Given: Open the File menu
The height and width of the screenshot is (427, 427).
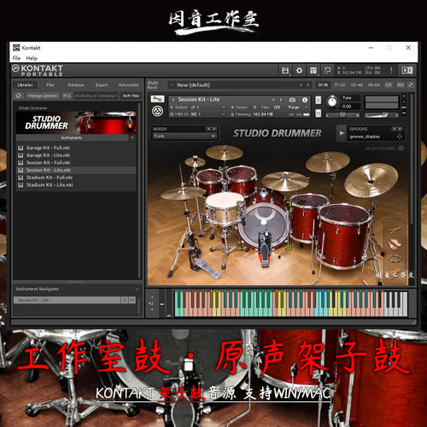Looking at the screenshot, I should 16,58.
